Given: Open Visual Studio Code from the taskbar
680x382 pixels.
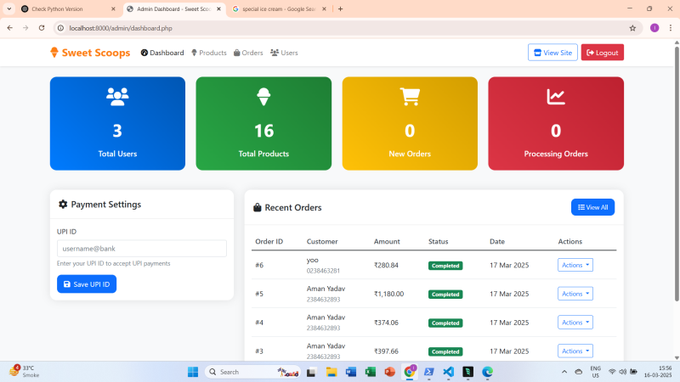Looking at the screenshot, I should [x=449, y=372].
